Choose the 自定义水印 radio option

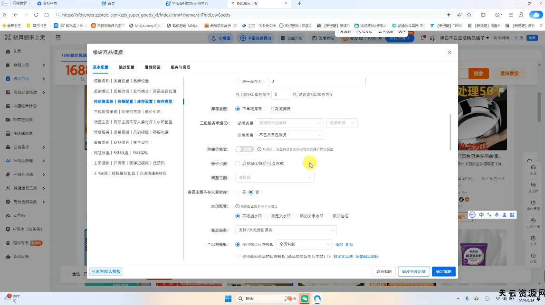267,216
